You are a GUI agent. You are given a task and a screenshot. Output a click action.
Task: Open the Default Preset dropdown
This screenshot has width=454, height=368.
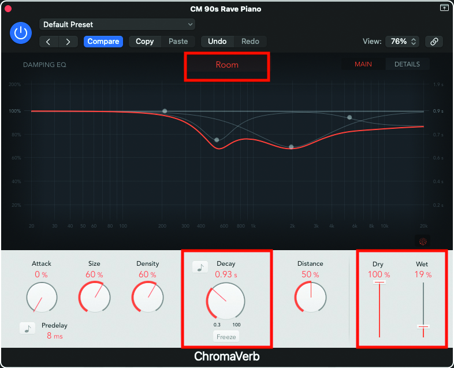click(x=117, y=25)
